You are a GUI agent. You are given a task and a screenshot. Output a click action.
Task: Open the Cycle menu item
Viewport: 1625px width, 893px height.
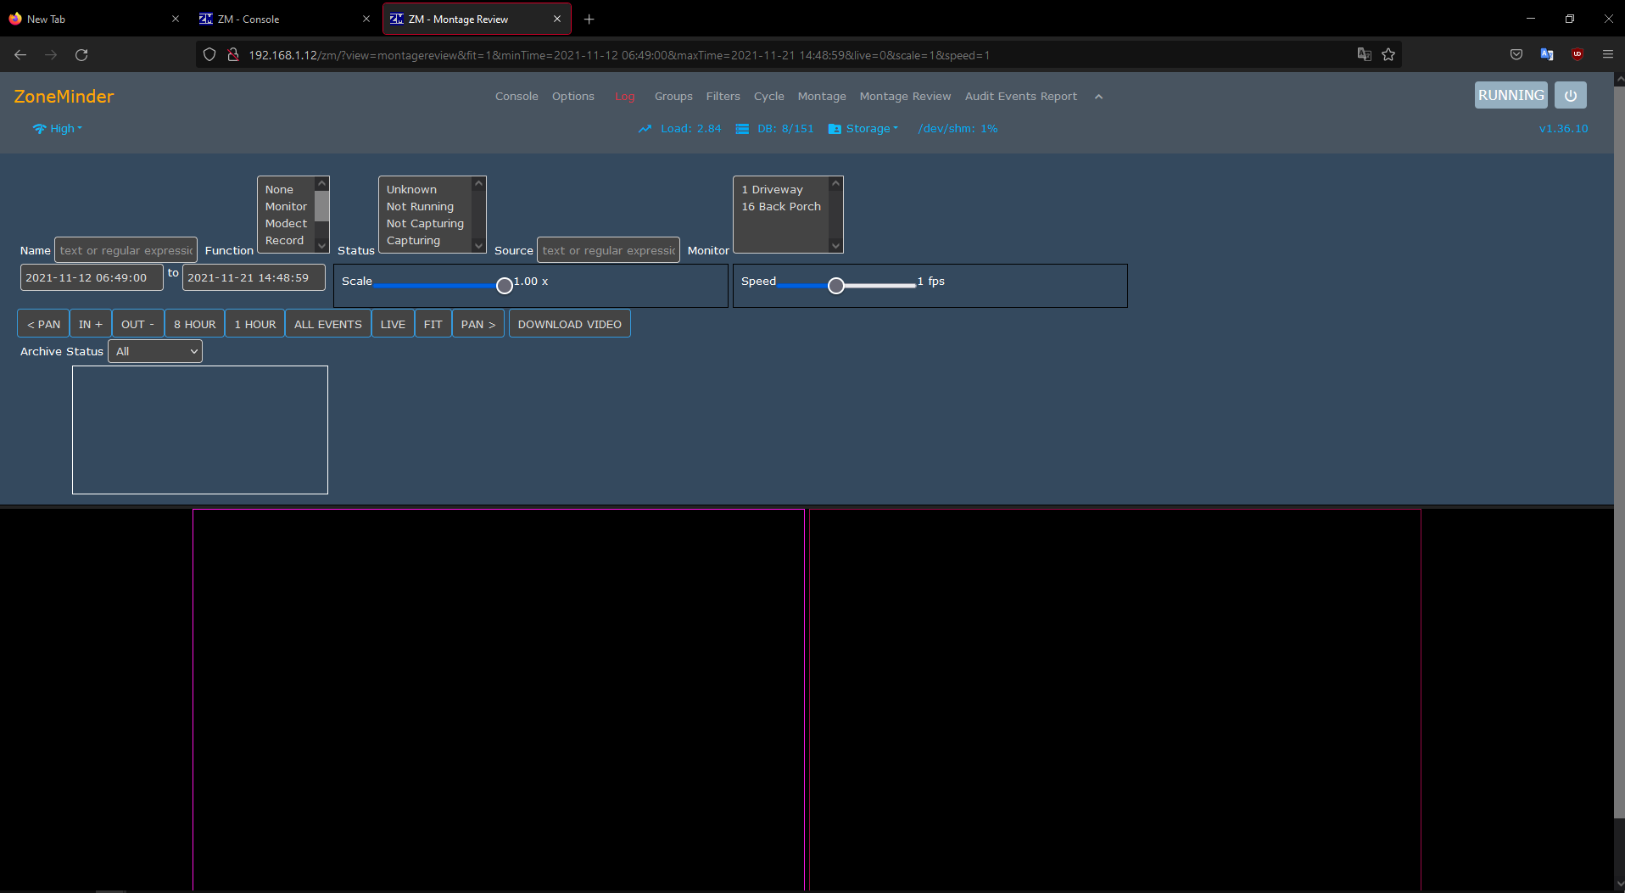pyautogui.click(x=769, y=97)
